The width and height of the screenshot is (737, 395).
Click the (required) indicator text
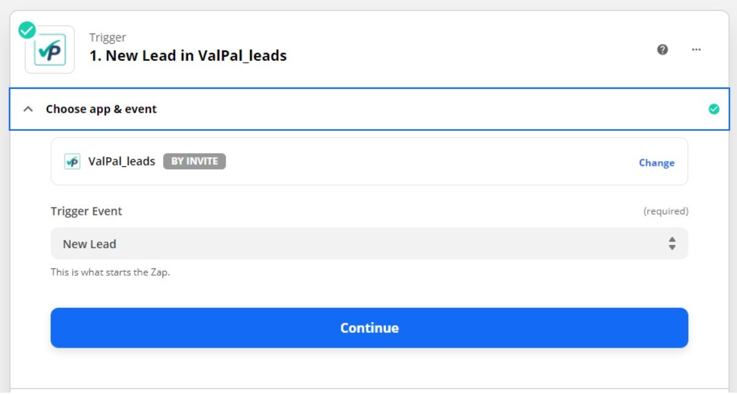tap(666, 211)
